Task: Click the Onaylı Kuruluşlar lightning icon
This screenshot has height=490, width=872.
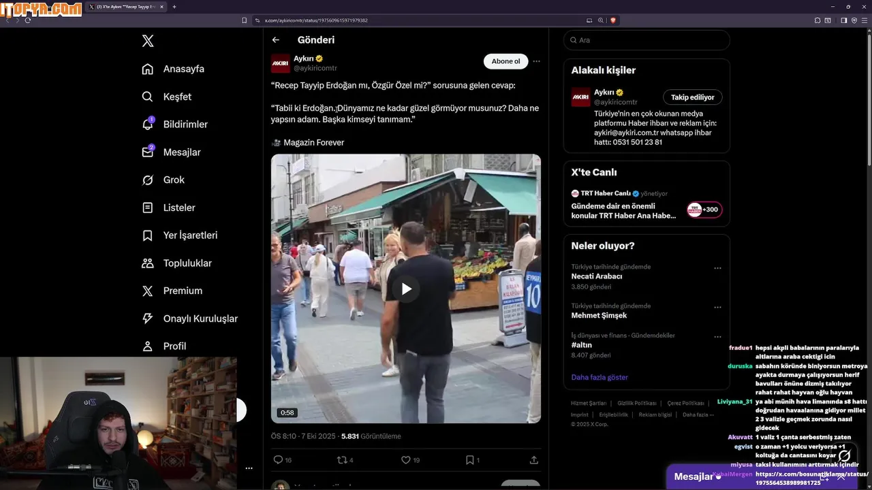Action: [x=147, y=318]
